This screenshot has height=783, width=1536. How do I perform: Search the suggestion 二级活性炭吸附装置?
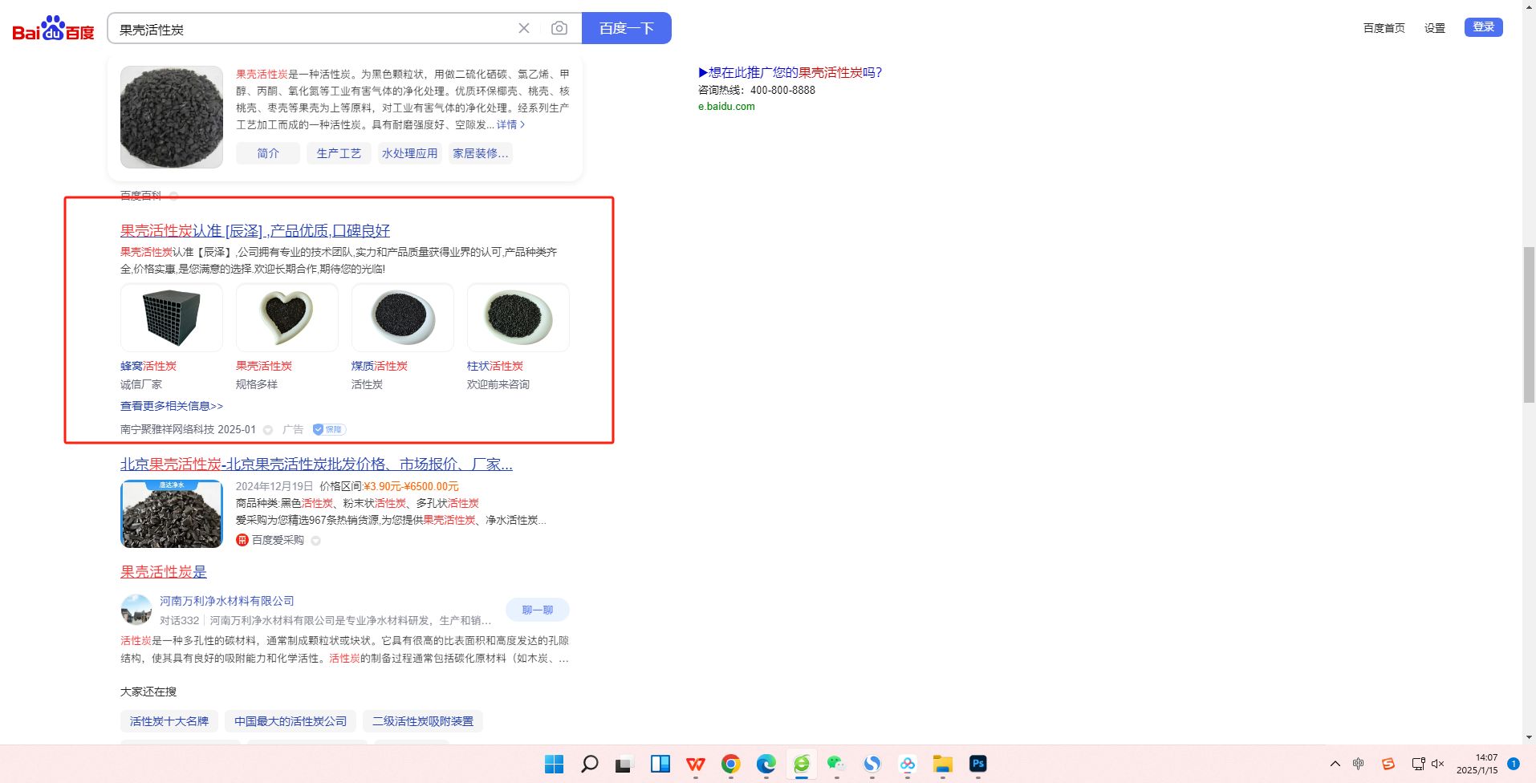point(423,721)
